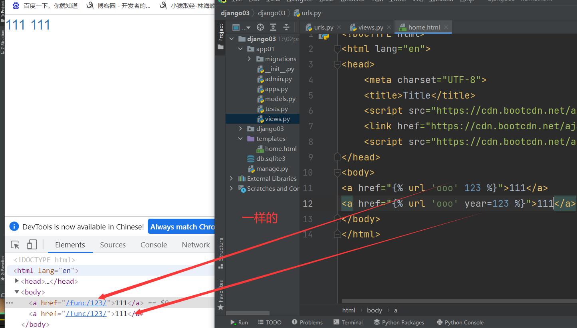The image size is (577, 328).
Task: Expand the migrations folder
Action: click(x=249, y=59)
